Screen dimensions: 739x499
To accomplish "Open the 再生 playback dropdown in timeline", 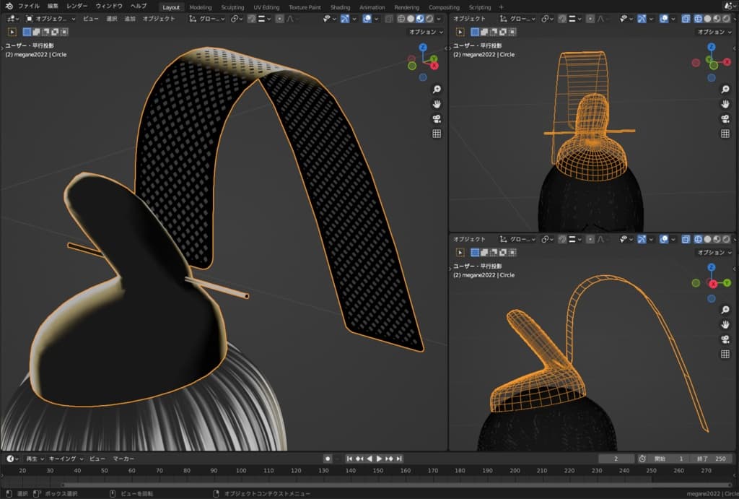I will point(35,459).
